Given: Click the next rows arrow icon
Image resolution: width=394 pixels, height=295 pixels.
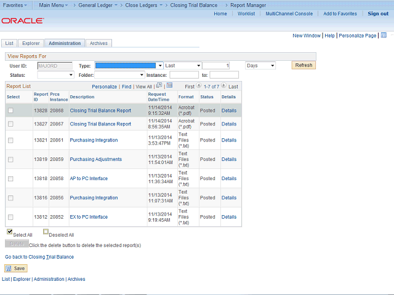Looking at the screenshot, I should (223, 86).
